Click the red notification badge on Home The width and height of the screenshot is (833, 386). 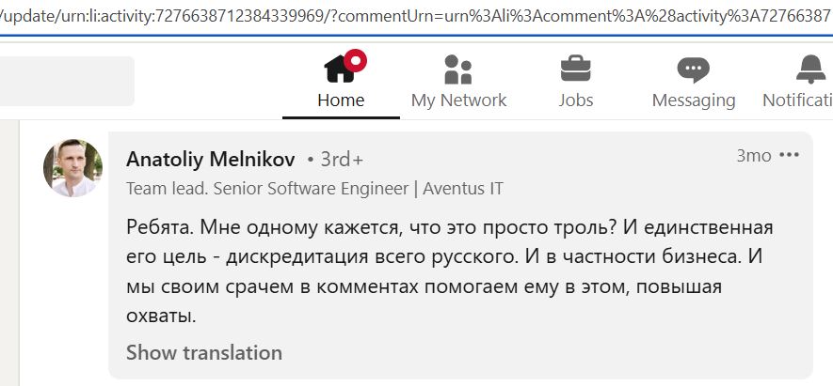point(355,60)
